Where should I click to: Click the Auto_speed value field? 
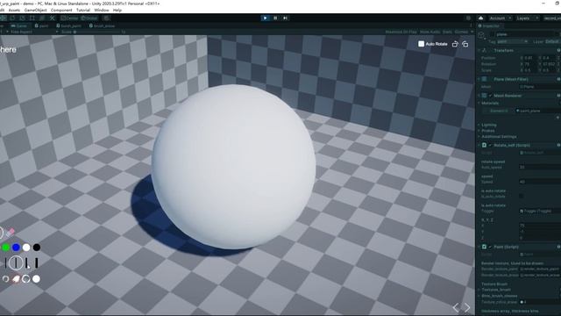(540, 168)
